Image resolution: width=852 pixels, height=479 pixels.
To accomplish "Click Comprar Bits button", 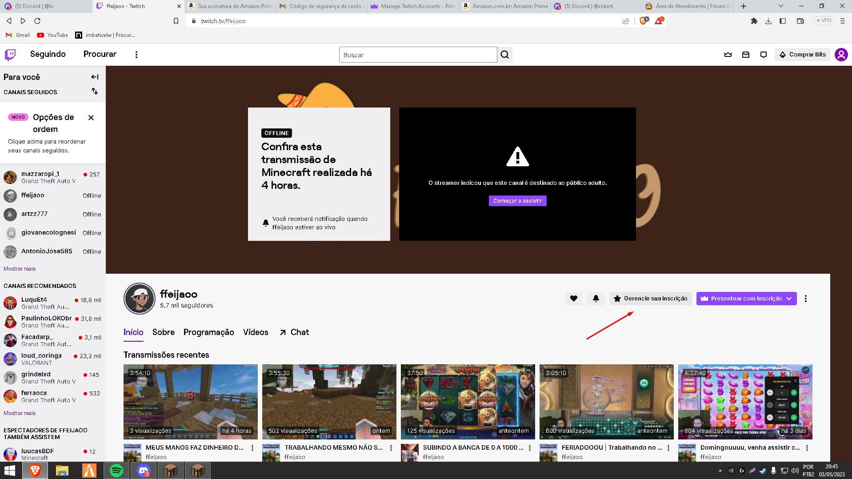I will [x=803, y=55].
